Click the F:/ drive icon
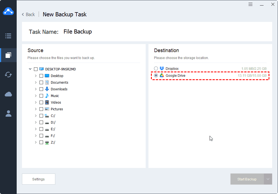The image size is (278, 194). (x=47, y=136)
